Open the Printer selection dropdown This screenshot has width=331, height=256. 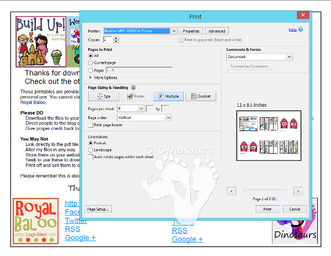[x=174, y=31]
